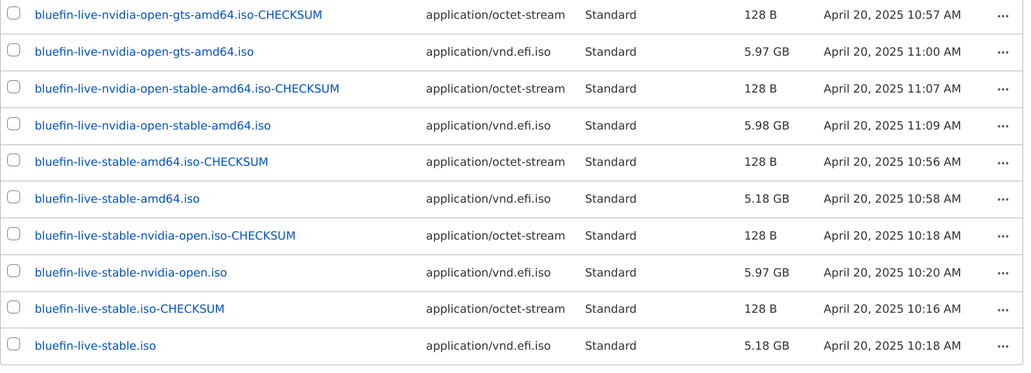Open three-dot menu for bluefin-live-nvidia-open-gts-amd64.iso
1031x373 pixels.
point(1003,52)
